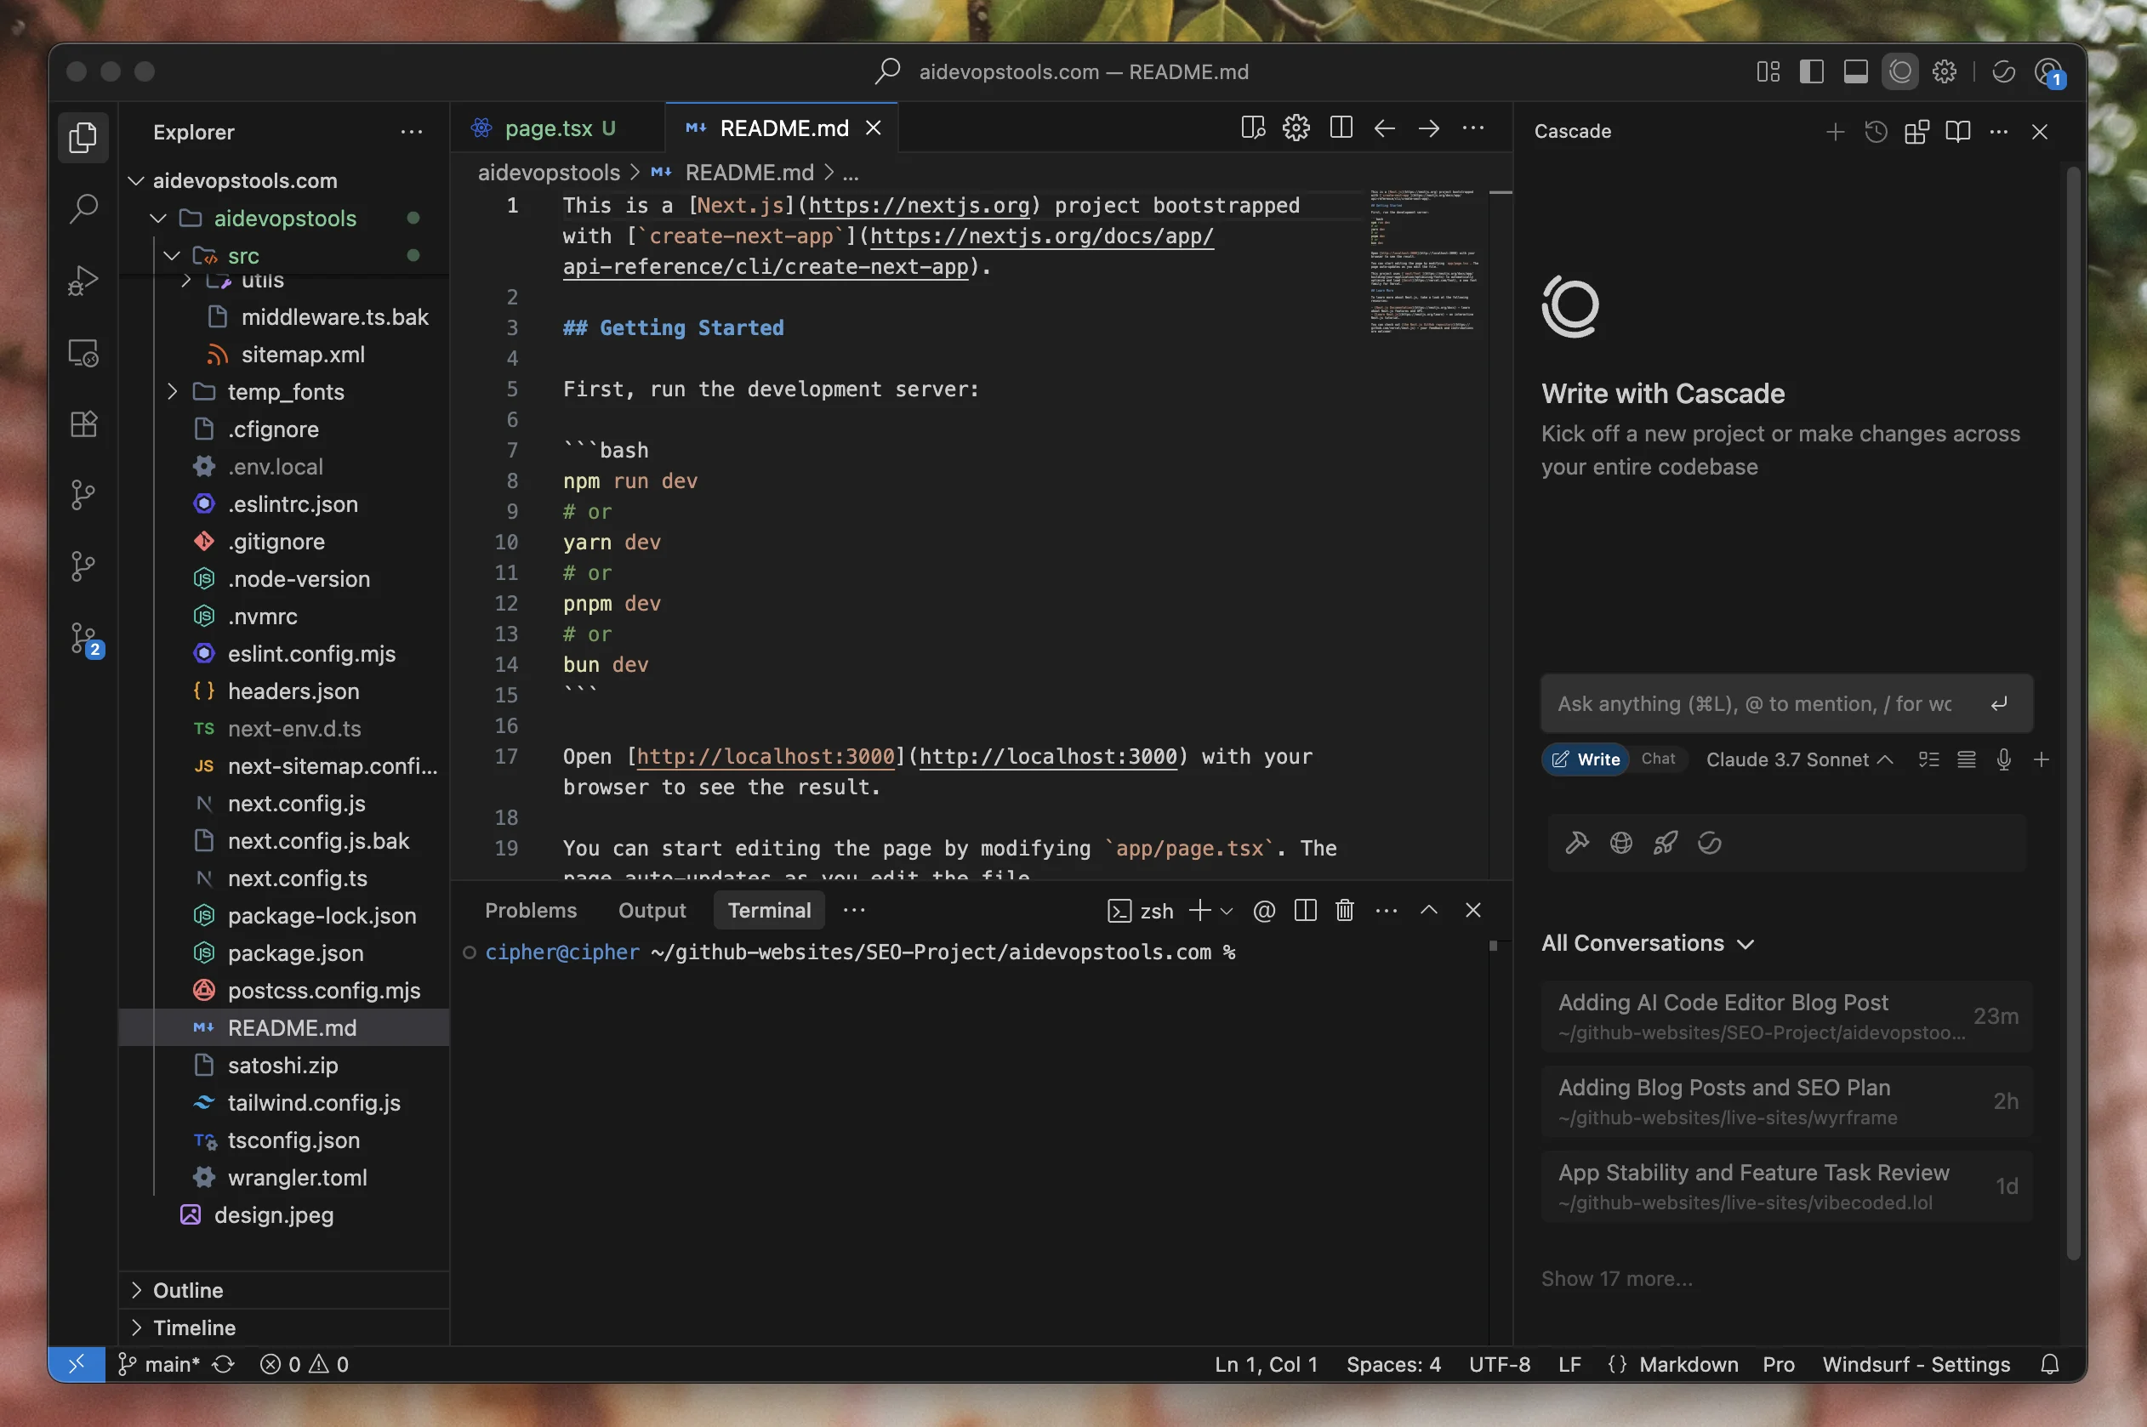Switch Cascade to Chat mode
This screenshot has width=2147, height=1427.
tap(1658, 759)
